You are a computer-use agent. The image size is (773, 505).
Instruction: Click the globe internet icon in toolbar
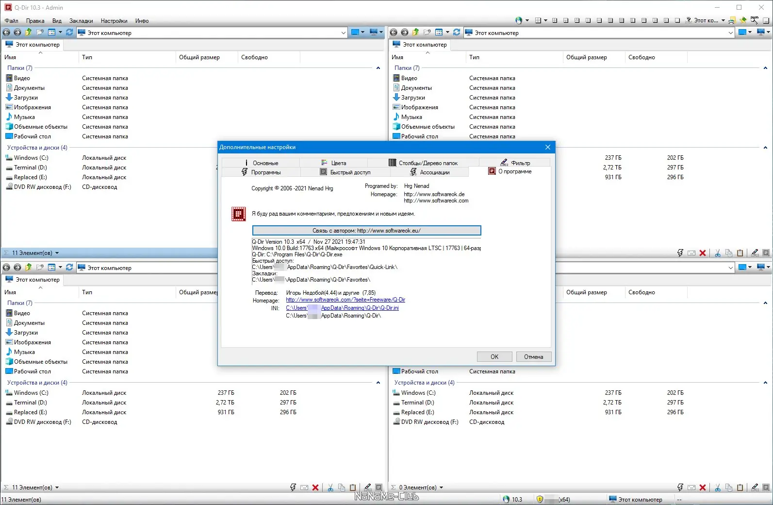519,20
